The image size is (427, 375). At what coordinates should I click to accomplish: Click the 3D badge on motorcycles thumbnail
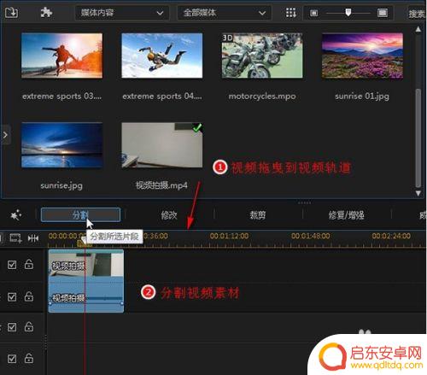227,38
